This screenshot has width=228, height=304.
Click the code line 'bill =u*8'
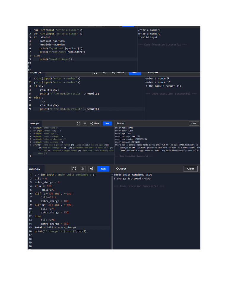48,220
